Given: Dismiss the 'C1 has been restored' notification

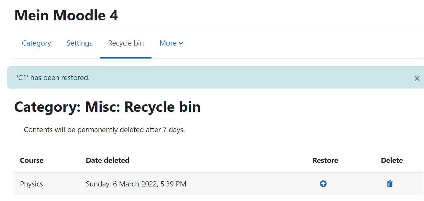Looking at the screenshot, I should [x=417, y=79].
